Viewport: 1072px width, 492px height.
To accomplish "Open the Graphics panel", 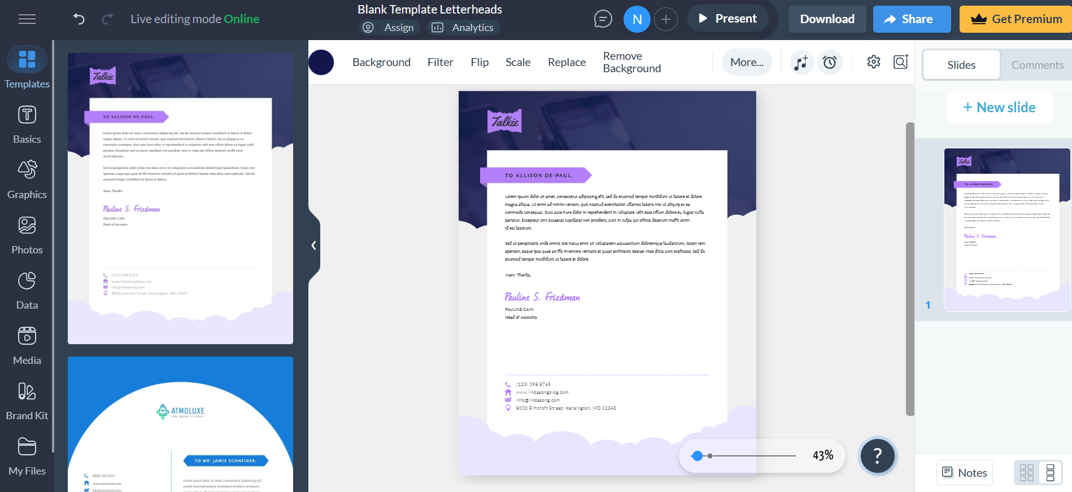I will (x=27, y=179).
